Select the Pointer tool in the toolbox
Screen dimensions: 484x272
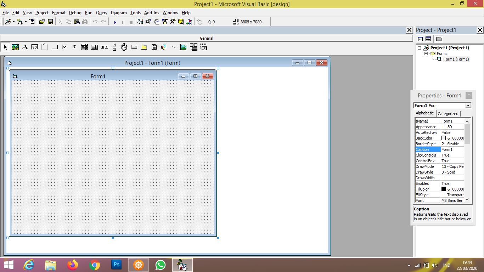coord(5,47)
